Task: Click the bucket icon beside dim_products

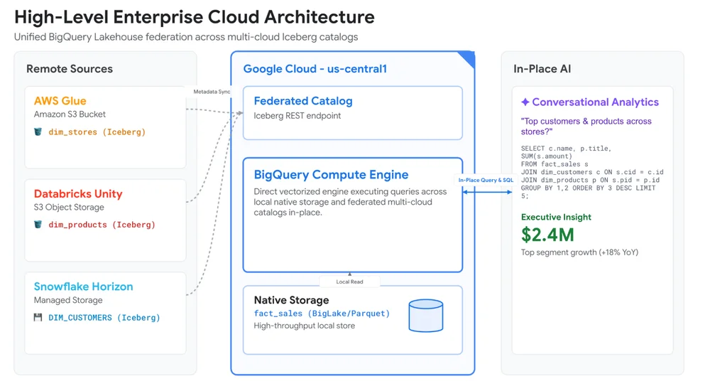Action: (x=38, y=225)
